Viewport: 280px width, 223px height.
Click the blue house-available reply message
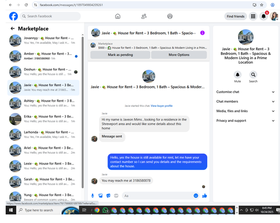tap(157, 162)
